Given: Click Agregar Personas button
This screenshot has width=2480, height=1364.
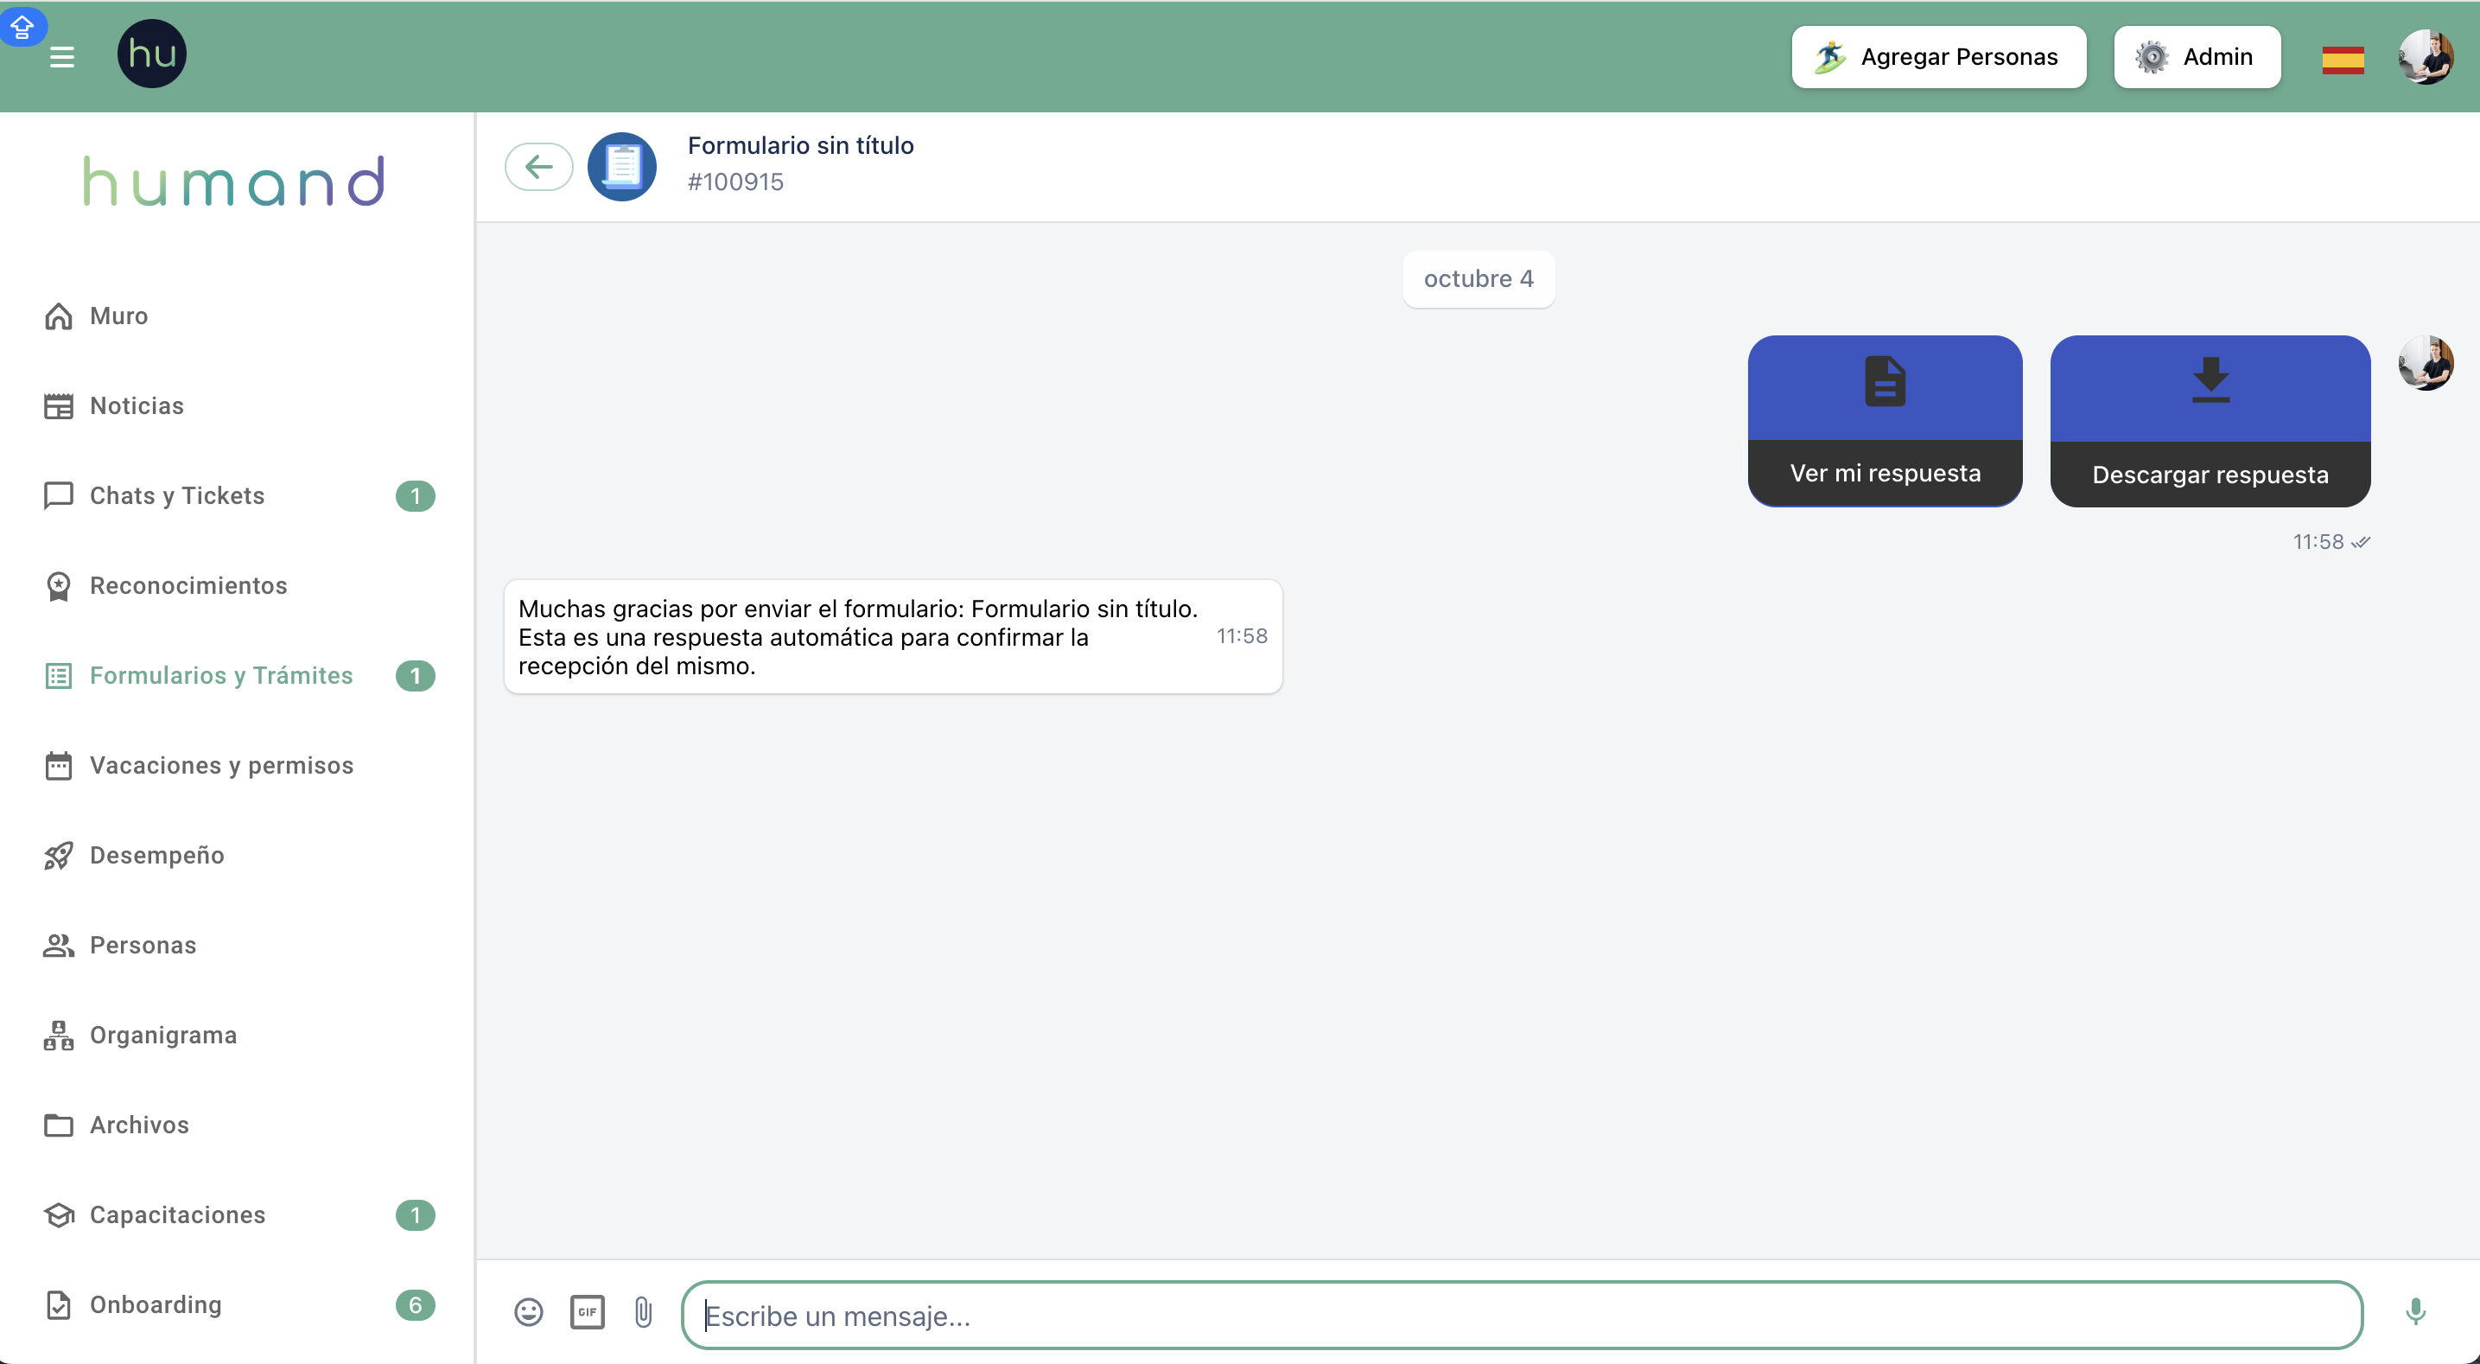Looking at the screenshot, I should [1938, 57].
